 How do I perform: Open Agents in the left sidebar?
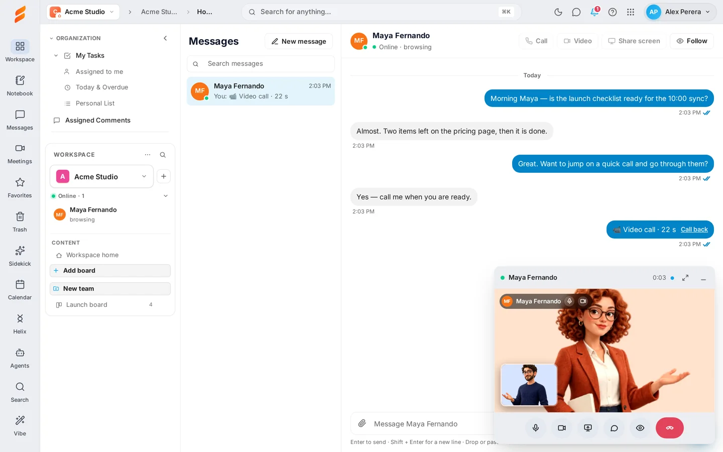coord(20,358)
